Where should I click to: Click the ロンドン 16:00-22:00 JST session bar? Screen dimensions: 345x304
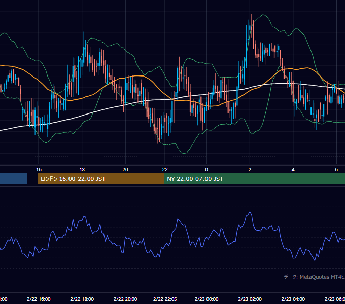point(101,179)
